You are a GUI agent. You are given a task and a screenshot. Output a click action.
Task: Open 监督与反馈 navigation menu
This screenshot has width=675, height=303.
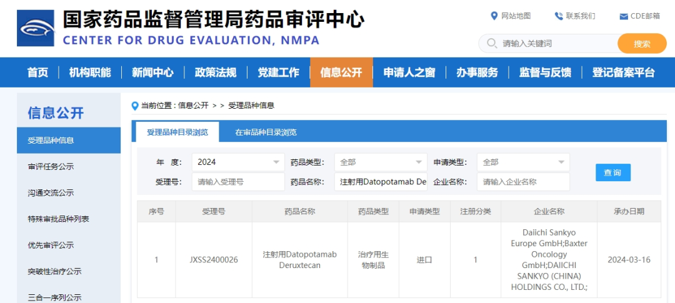click(x=545, y=72)
